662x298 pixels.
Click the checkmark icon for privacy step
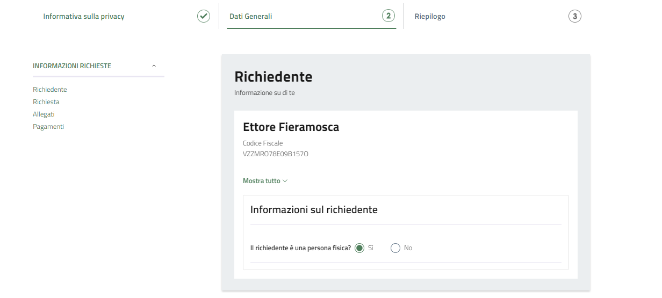[204, 16]
